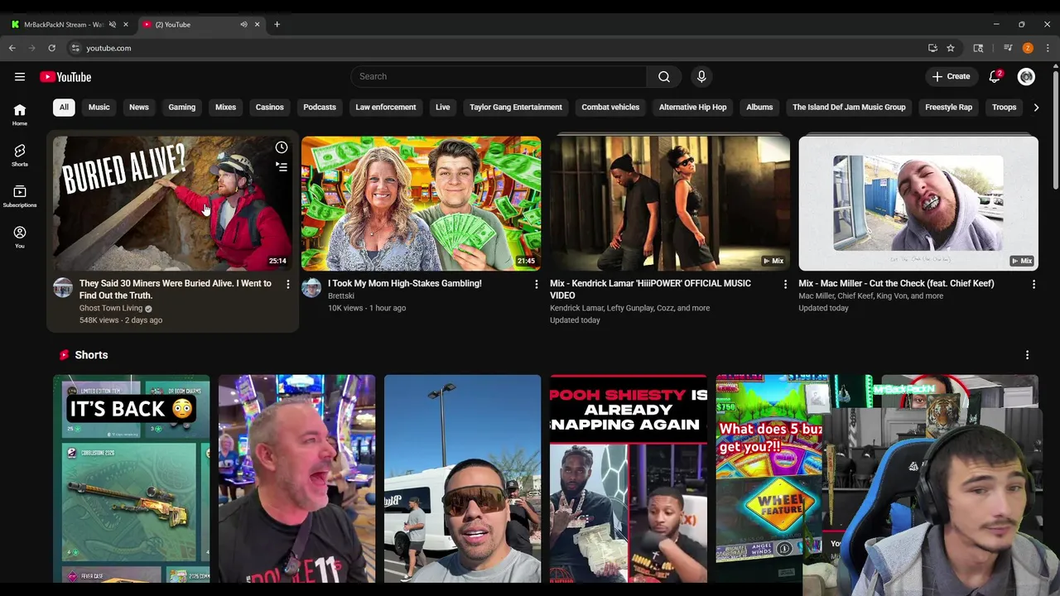Open the money-themed gambling video thumbnail

pos(422,204)
